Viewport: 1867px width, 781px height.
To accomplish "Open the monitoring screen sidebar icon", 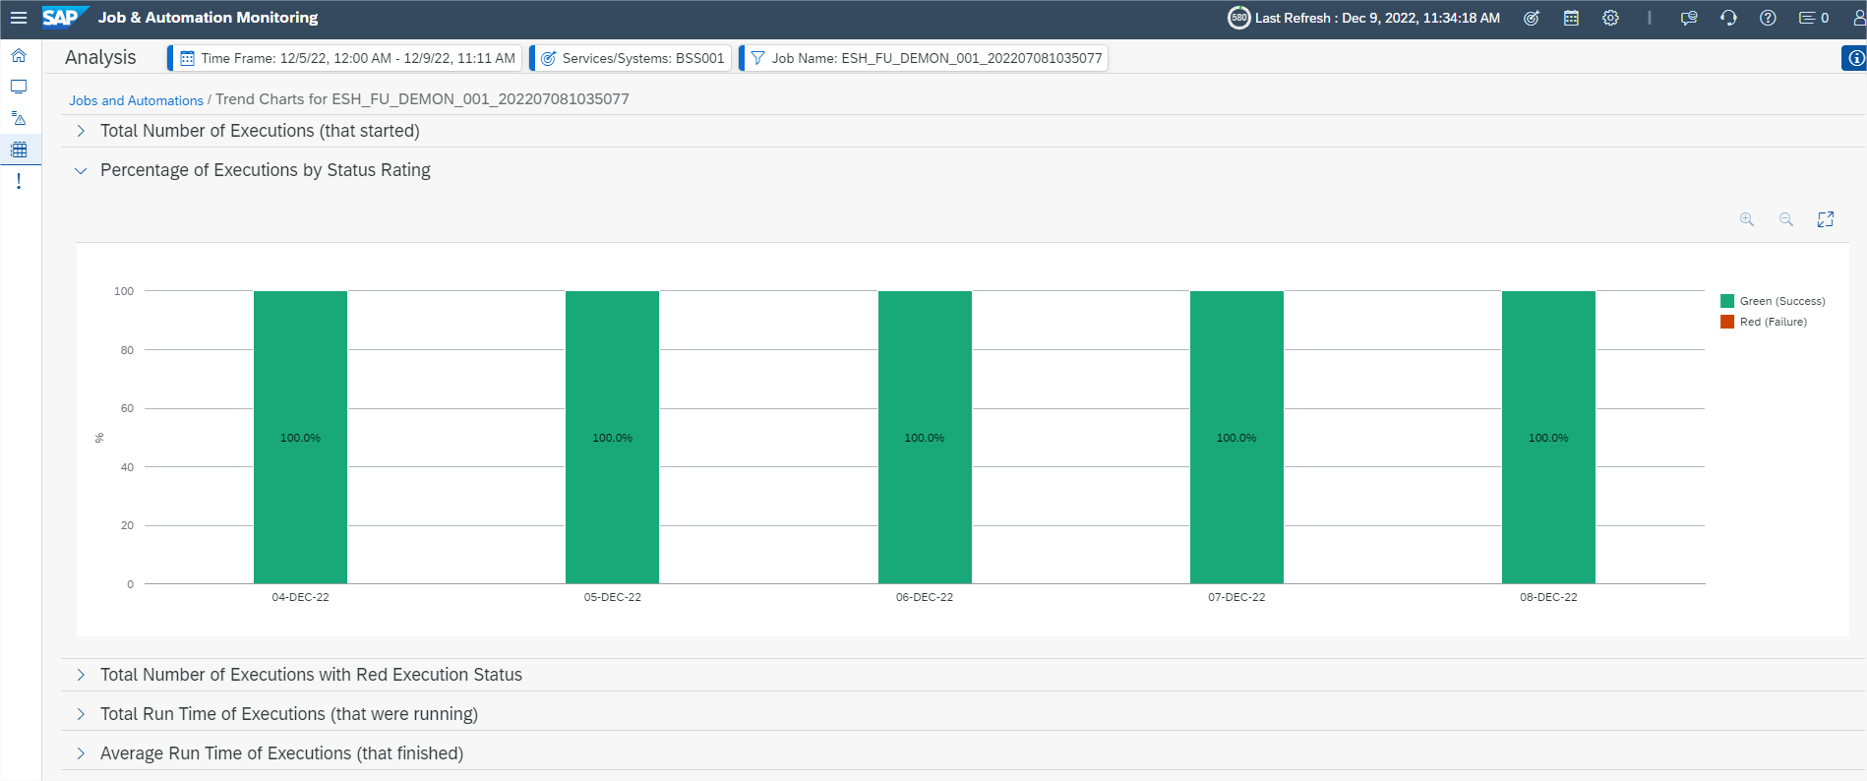I will click(x=19, y=87).
